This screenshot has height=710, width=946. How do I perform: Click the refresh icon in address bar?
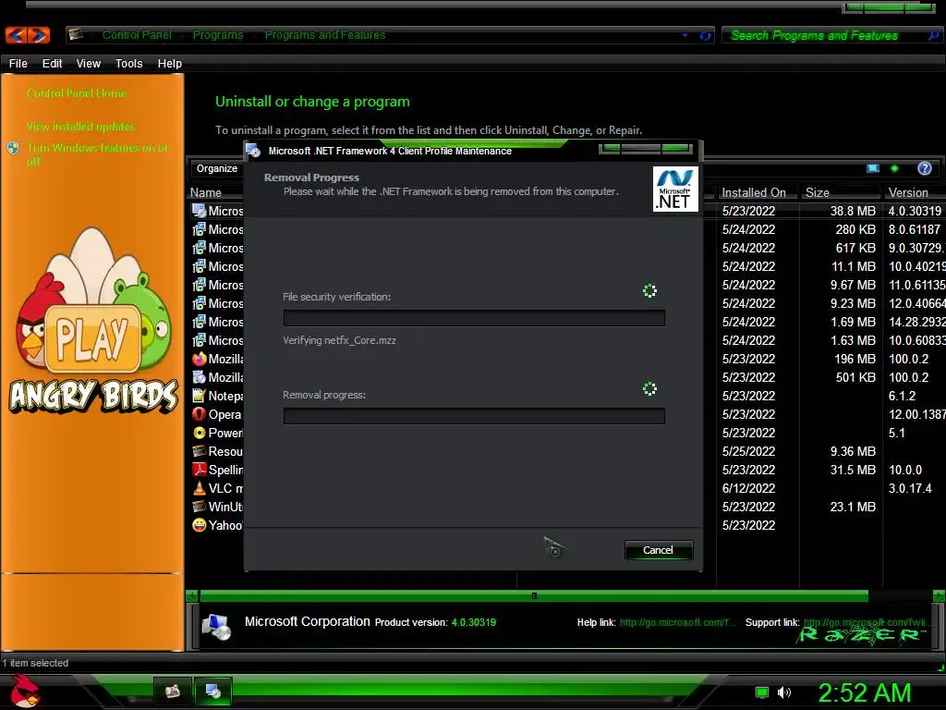point(705,36)
